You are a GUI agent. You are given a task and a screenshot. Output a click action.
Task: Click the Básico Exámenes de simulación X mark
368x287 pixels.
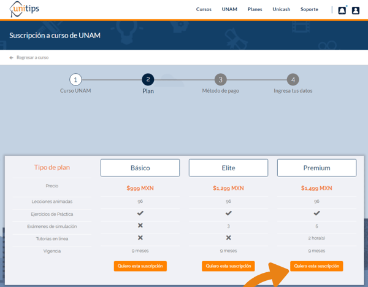click(x=140, y=226)
